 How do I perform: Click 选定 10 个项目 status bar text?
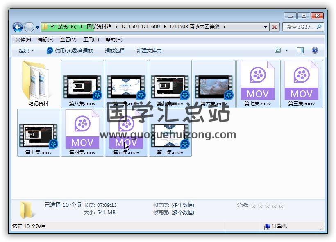29,226
